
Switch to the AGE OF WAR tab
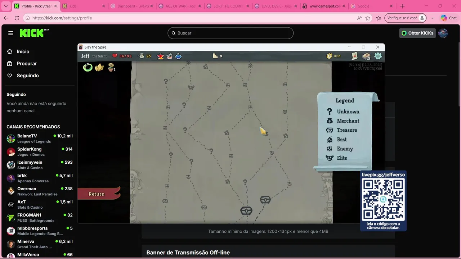pyautogui.click(x=180, y=6)
